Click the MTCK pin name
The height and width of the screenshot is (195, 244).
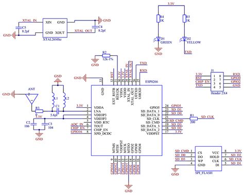[125, 148]
